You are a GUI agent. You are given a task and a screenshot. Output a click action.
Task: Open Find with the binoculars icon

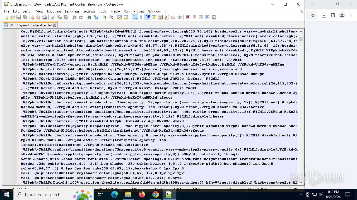coord(90,17)
